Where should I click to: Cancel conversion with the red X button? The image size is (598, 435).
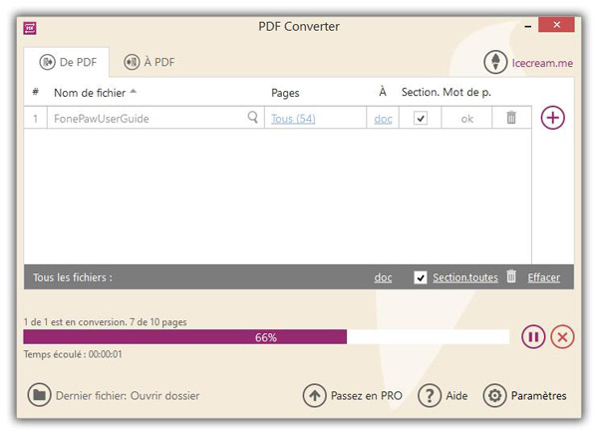[562, 337]
